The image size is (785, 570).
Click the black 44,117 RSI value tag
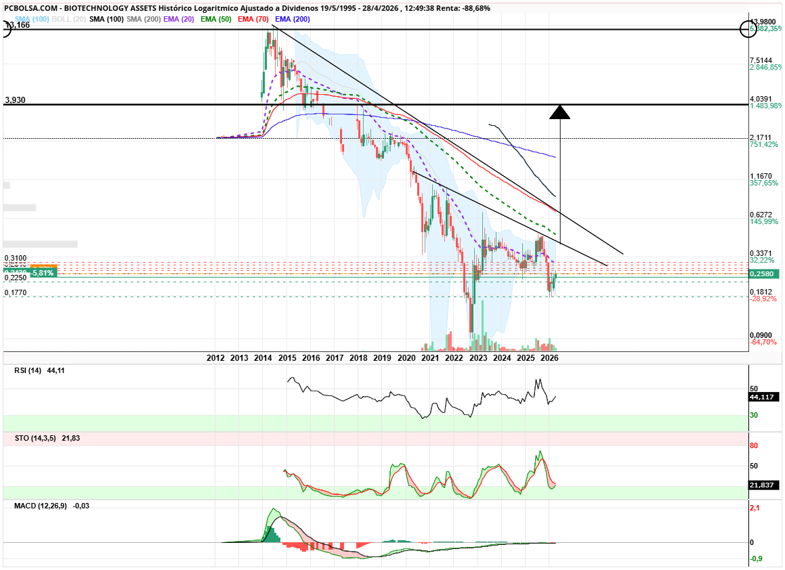click(x=765, y=397)
